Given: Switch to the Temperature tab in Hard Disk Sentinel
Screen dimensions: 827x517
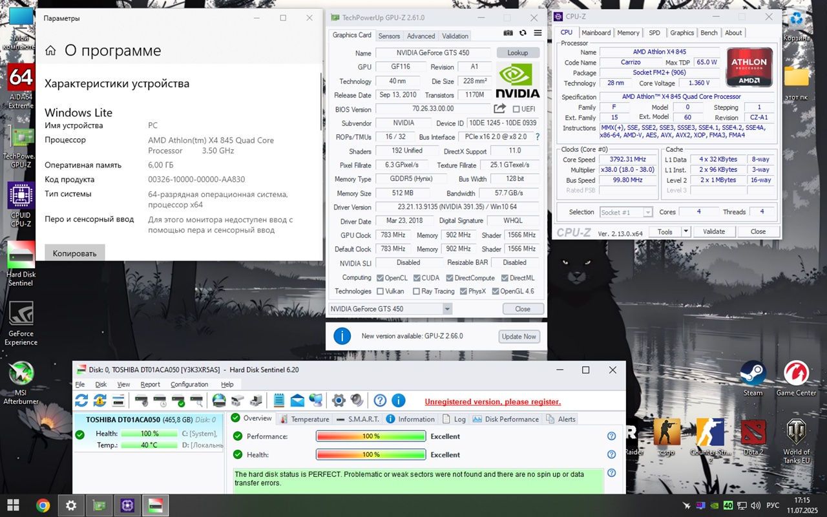Looking at the screenshot, I should 304,419.
